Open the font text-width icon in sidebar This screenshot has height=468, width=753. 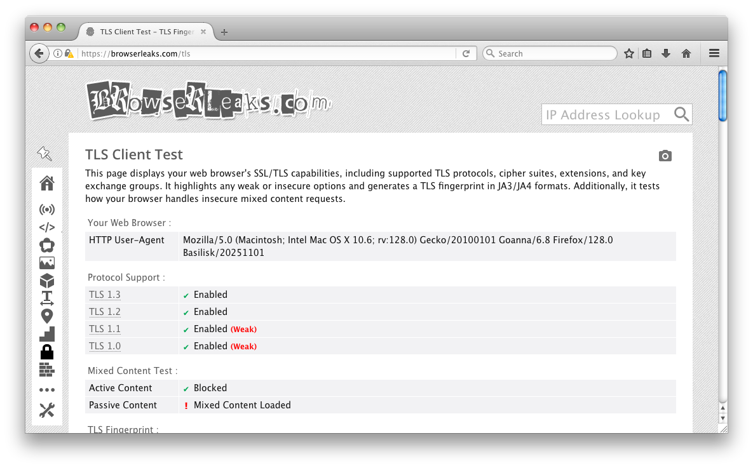pyautogui.click(x=47, y=298)
